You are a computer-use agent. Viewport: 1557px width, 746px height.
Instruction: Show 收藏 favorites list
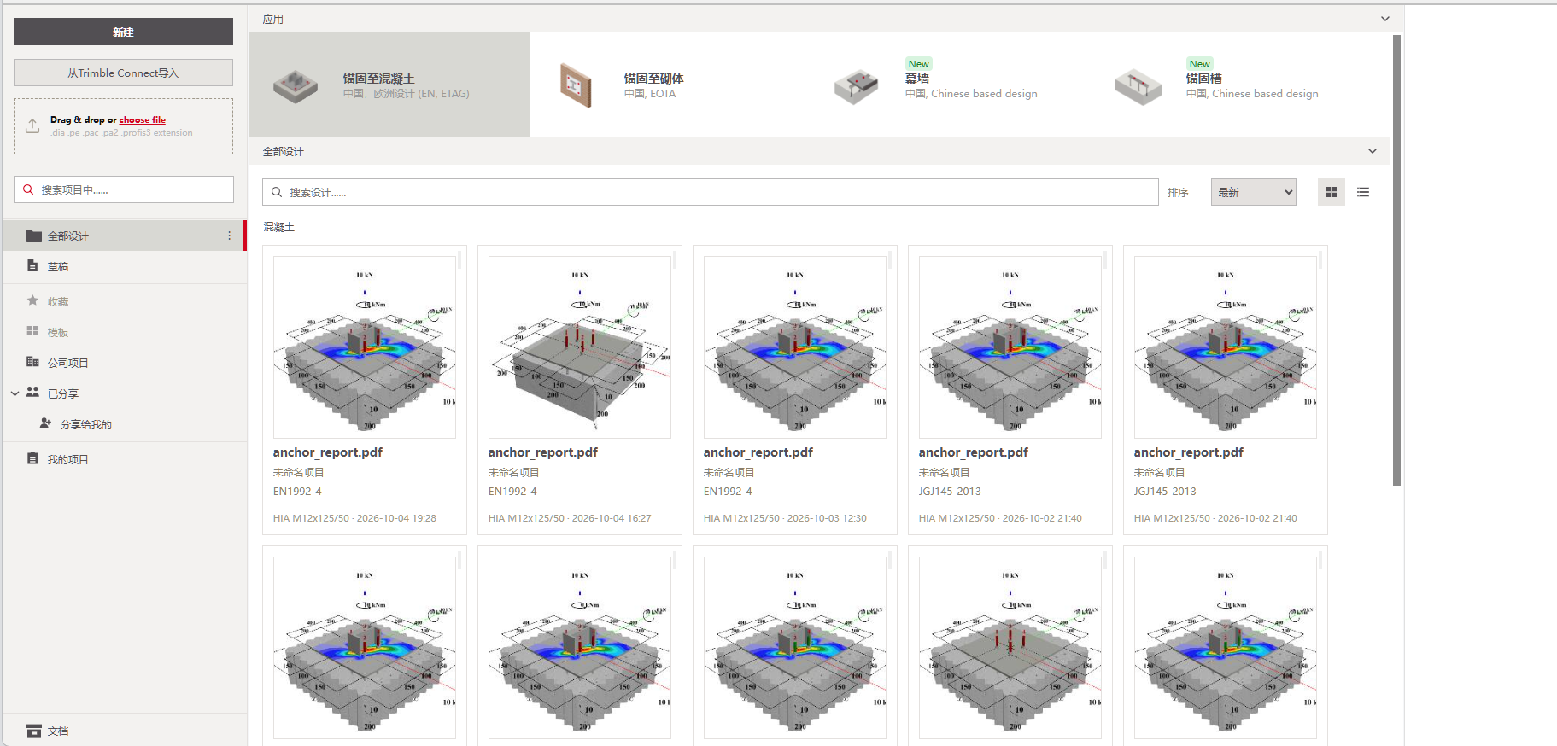click(x=124, y=301)
